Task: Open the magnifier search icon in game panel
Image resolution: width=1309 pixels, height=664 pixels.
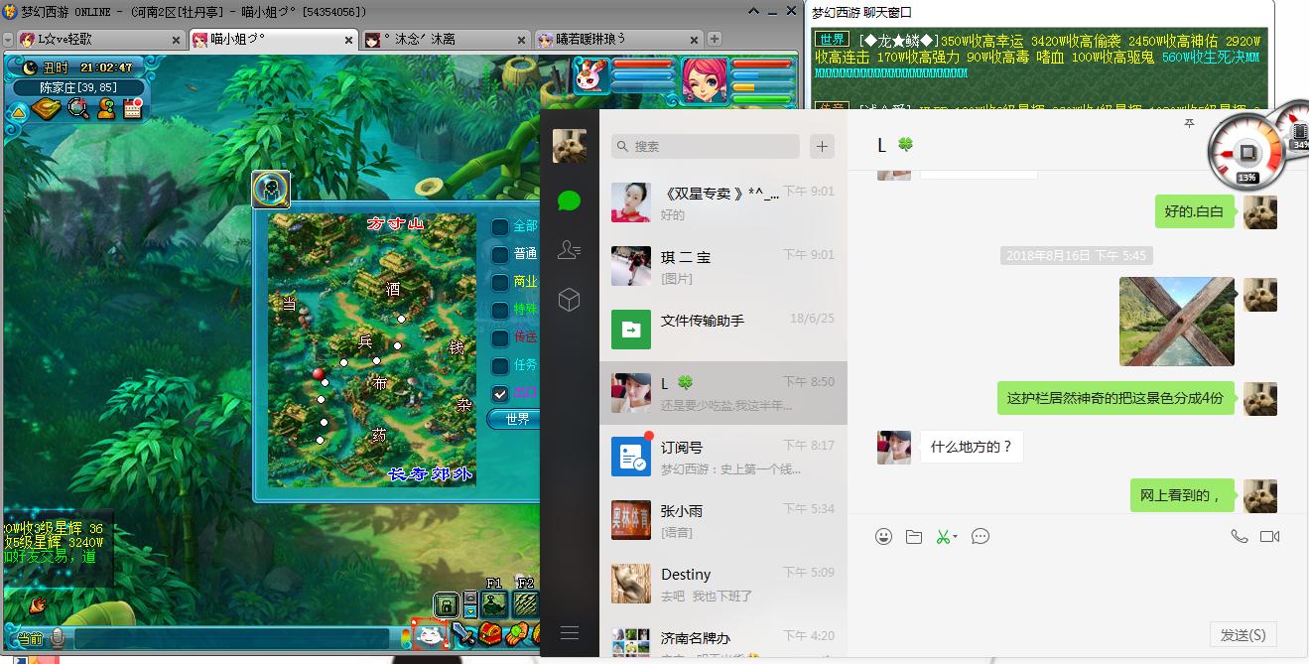Action: 78,109
